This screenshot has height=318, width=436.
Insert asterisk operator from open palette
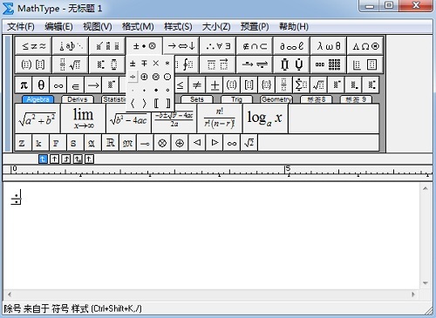coord(167,64)
